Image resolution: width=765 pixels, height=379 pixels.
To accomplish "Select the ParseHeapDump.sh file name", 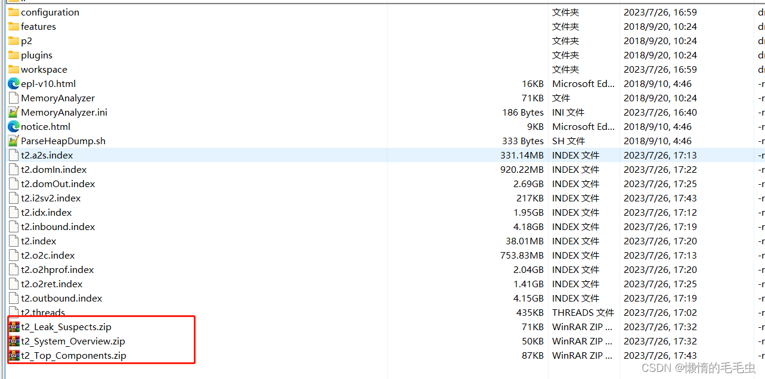I will tap(63, 141).
